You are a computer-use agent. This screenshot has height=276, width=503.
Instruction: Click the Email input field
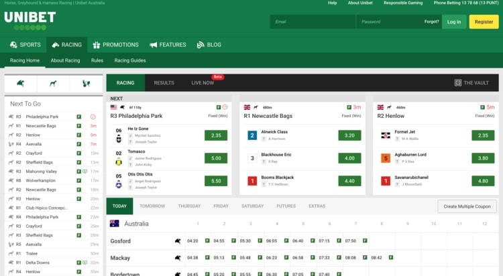click(x=313, y=22)
